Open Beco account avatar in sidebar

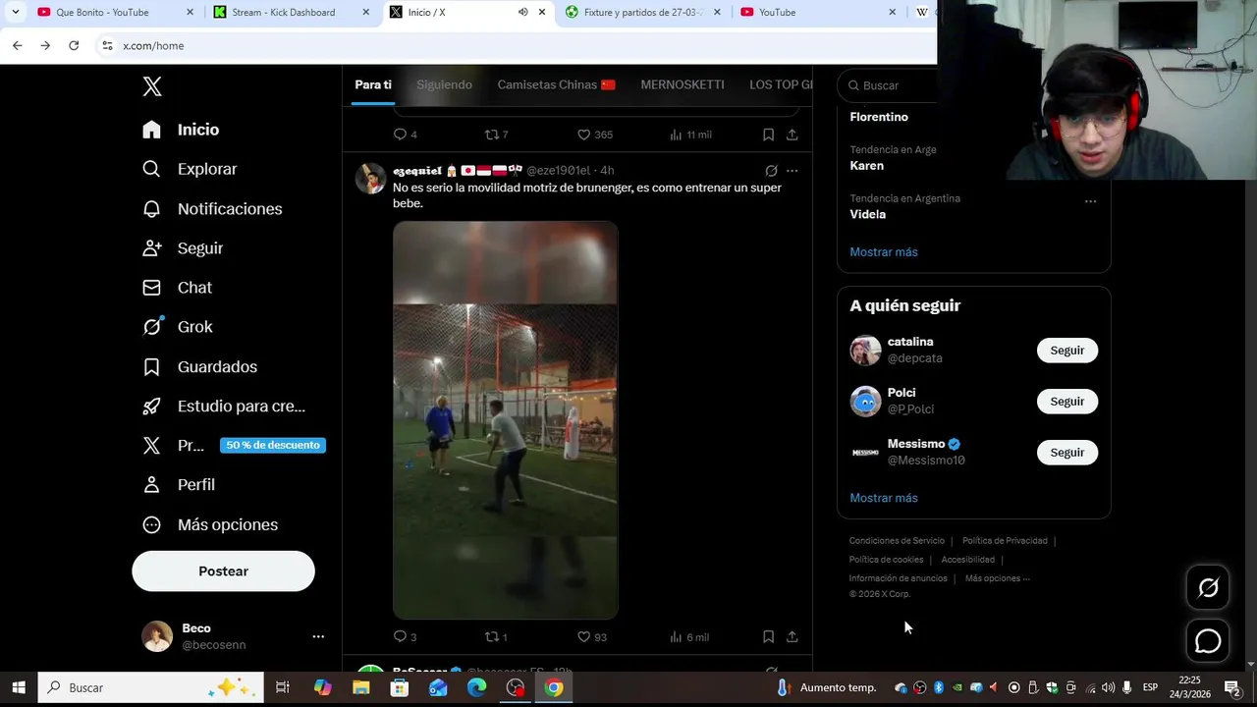tap(157, 636)
